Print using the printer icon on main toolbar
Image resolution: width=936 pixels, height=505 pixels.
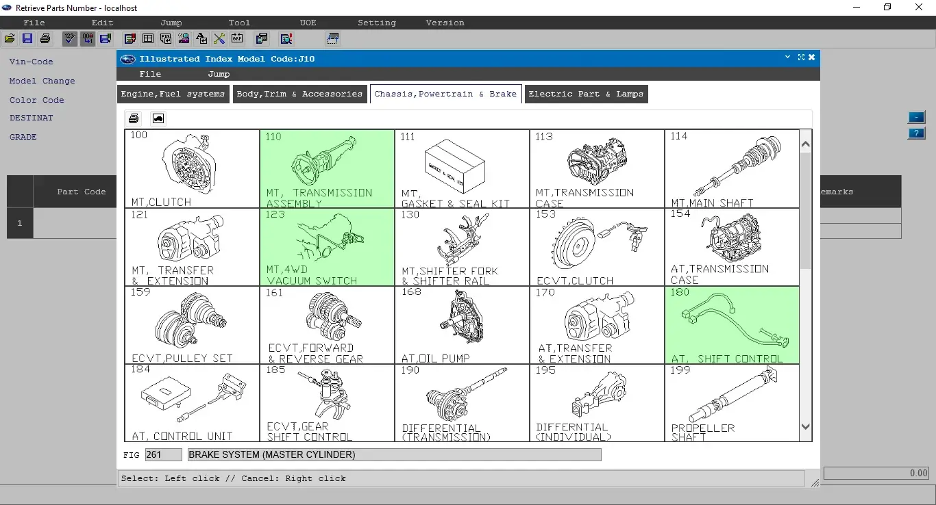[45, 38]
